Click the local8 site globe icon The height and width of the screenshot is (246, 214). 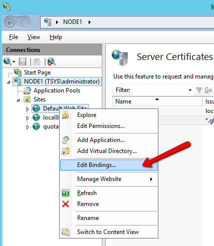(36, 117)
